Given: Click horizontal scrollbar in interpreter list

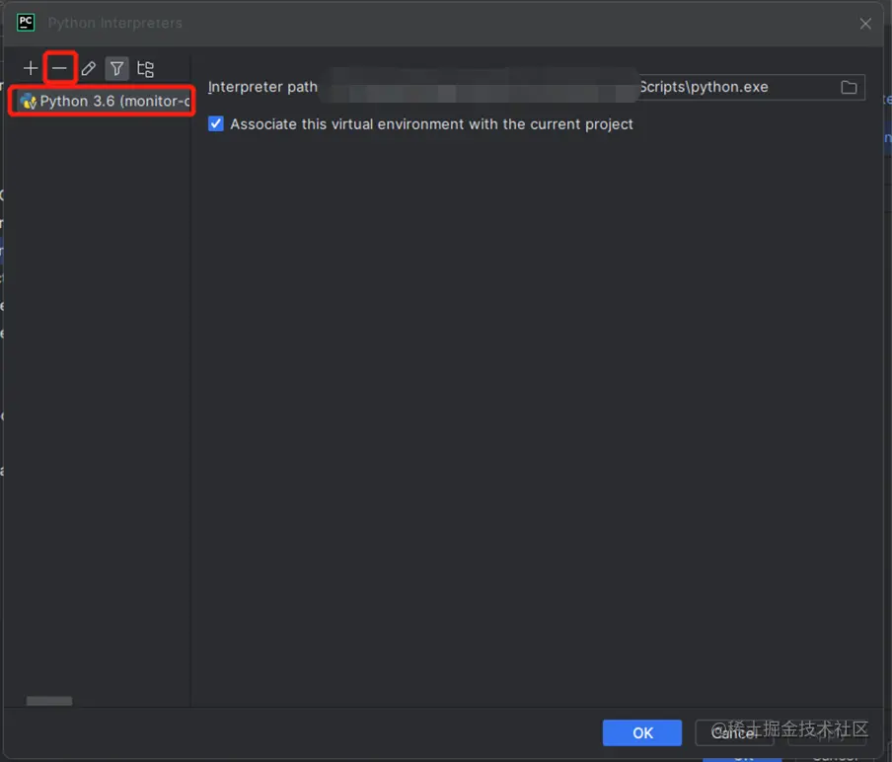Looking at the screenshot, I should click(49, 701).
